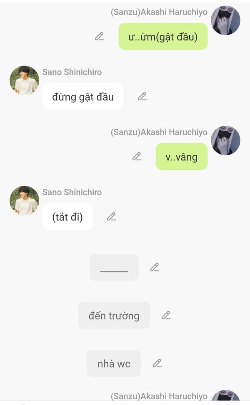Tap the green "v..vâng" chat bubble

[181, 157]
